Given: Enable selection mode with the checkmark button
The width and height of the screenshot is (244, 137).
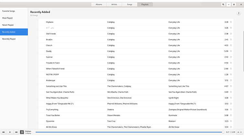Looking at the screenshot, I should [x=228, y=5].
